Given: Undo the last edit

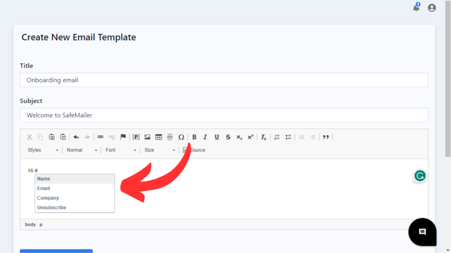Looking at the screenshot, I should pyautogui.click(x=76, y=137).
